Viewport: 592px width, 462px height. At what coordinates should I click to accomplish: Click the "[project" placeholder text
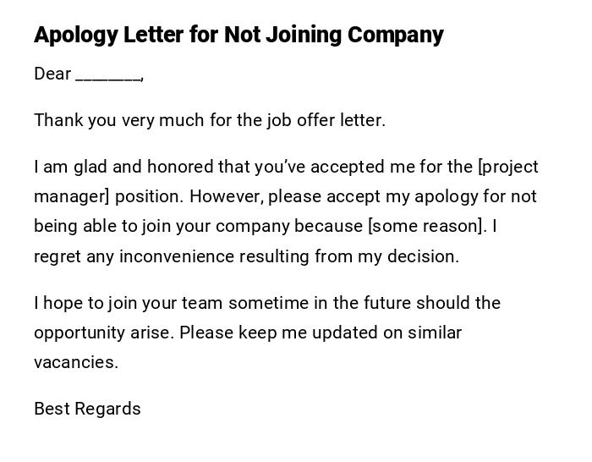508,168
